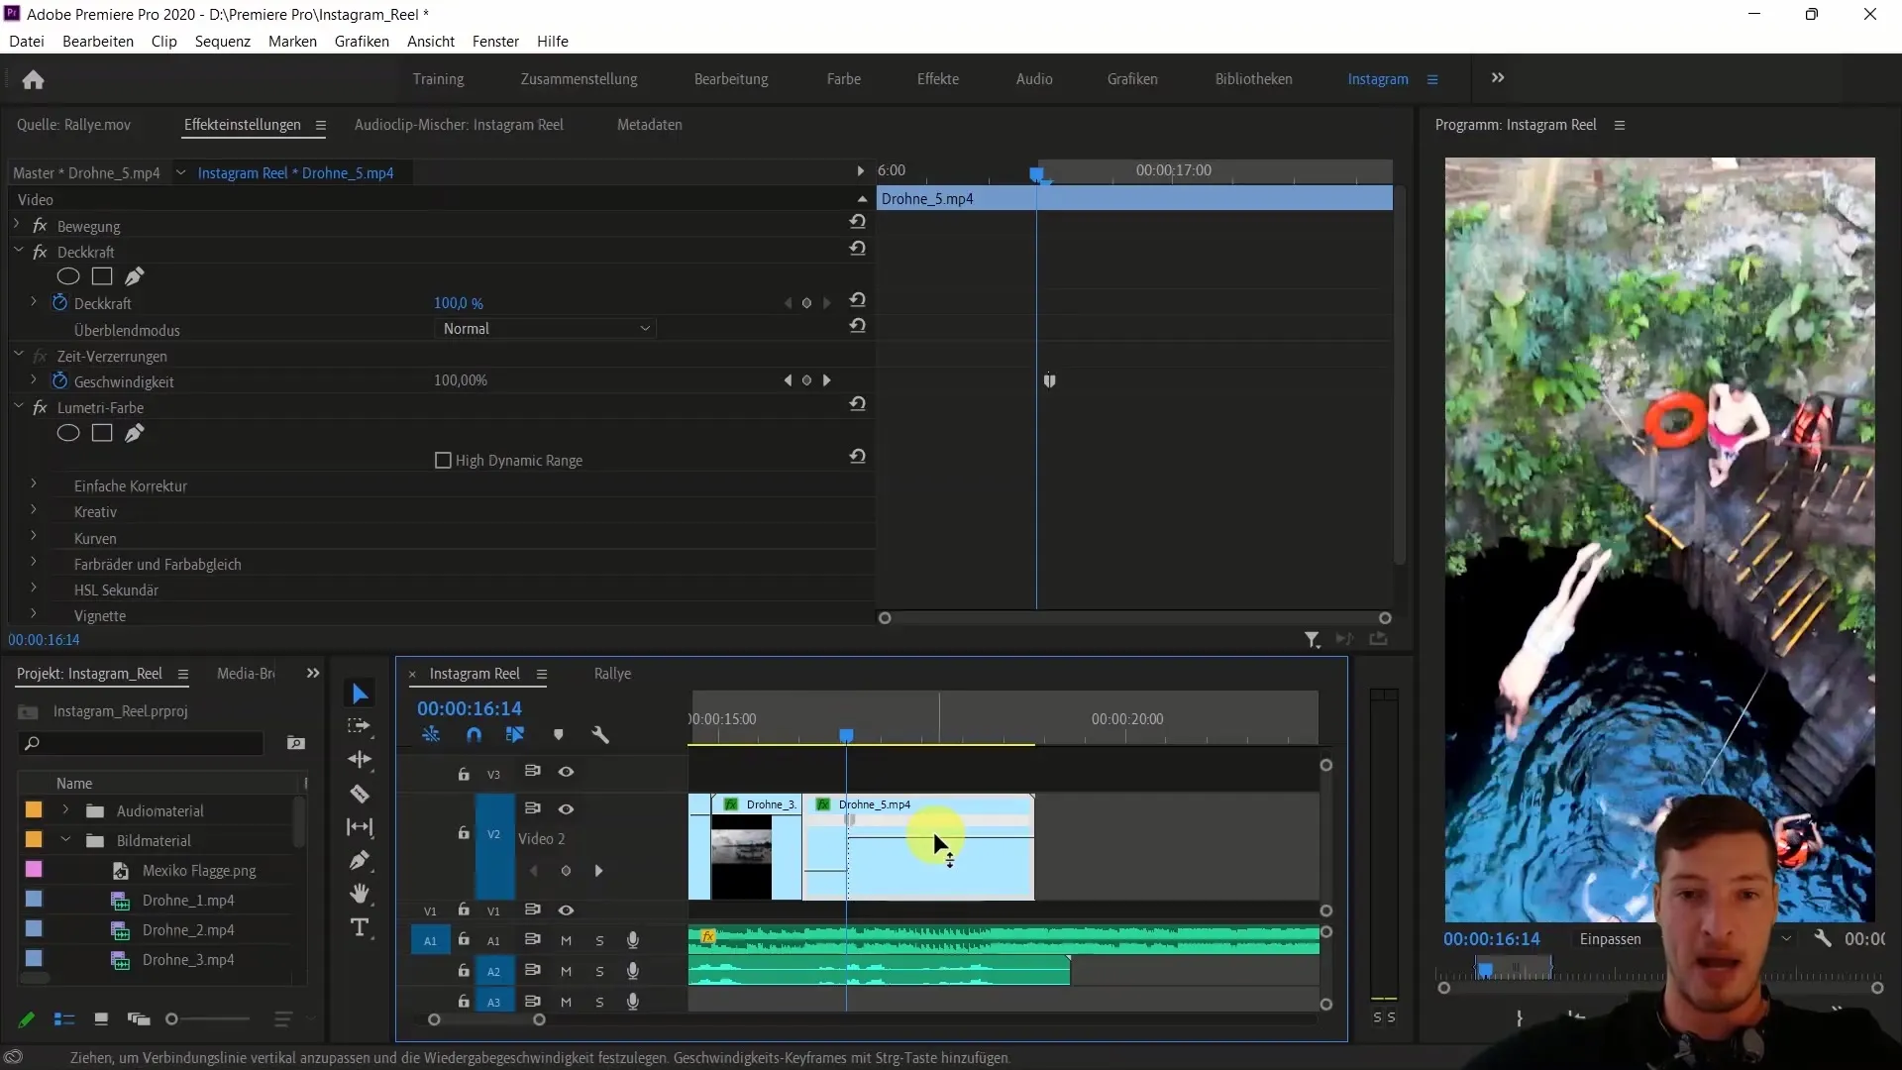Image resolution: width=1902 pixels, height=1070 pixels.
Task: Switch project panel to icon view
Action: click(x=101, y=1018)
